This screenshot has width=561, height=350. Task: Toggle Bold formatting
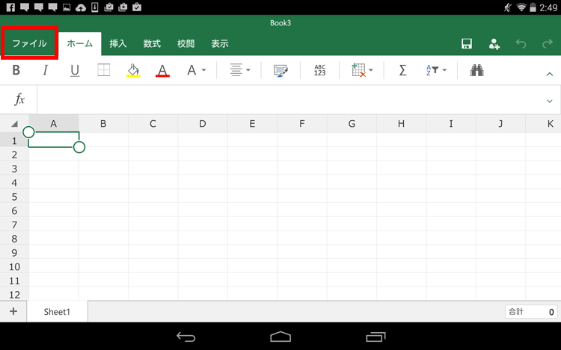16,70
